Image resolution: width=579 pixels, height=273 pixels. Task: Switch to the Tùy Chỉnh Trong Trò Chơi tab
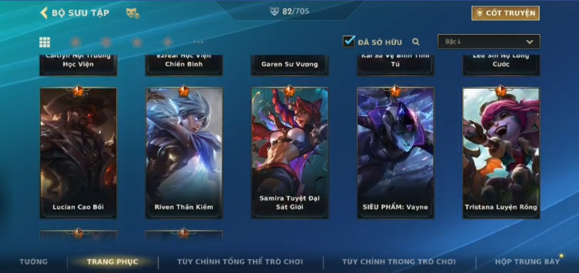(399, 261)
